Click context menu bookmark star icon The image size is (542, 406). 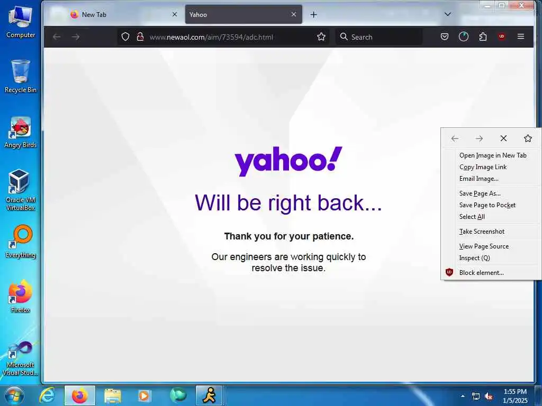pos(528,139)
